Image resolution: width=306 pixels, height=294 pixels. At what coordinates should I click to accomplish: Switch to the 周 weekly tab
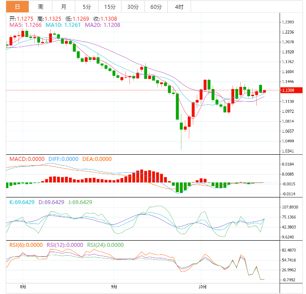pos(41,7)
